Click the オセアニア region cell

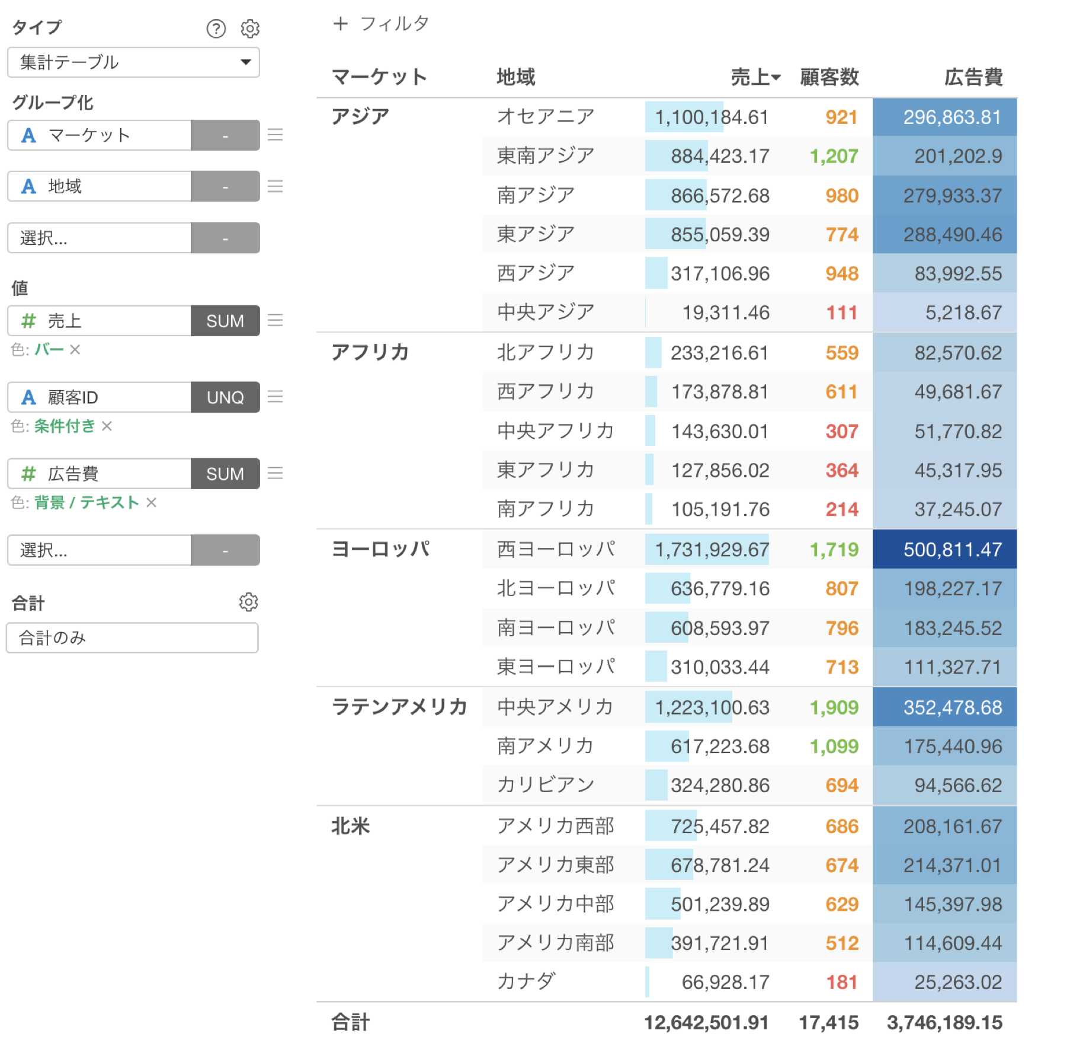point(546,116)
